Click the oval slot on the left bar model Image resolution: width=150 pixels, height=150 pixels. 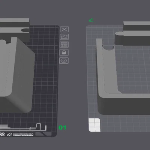coord(25,30)
